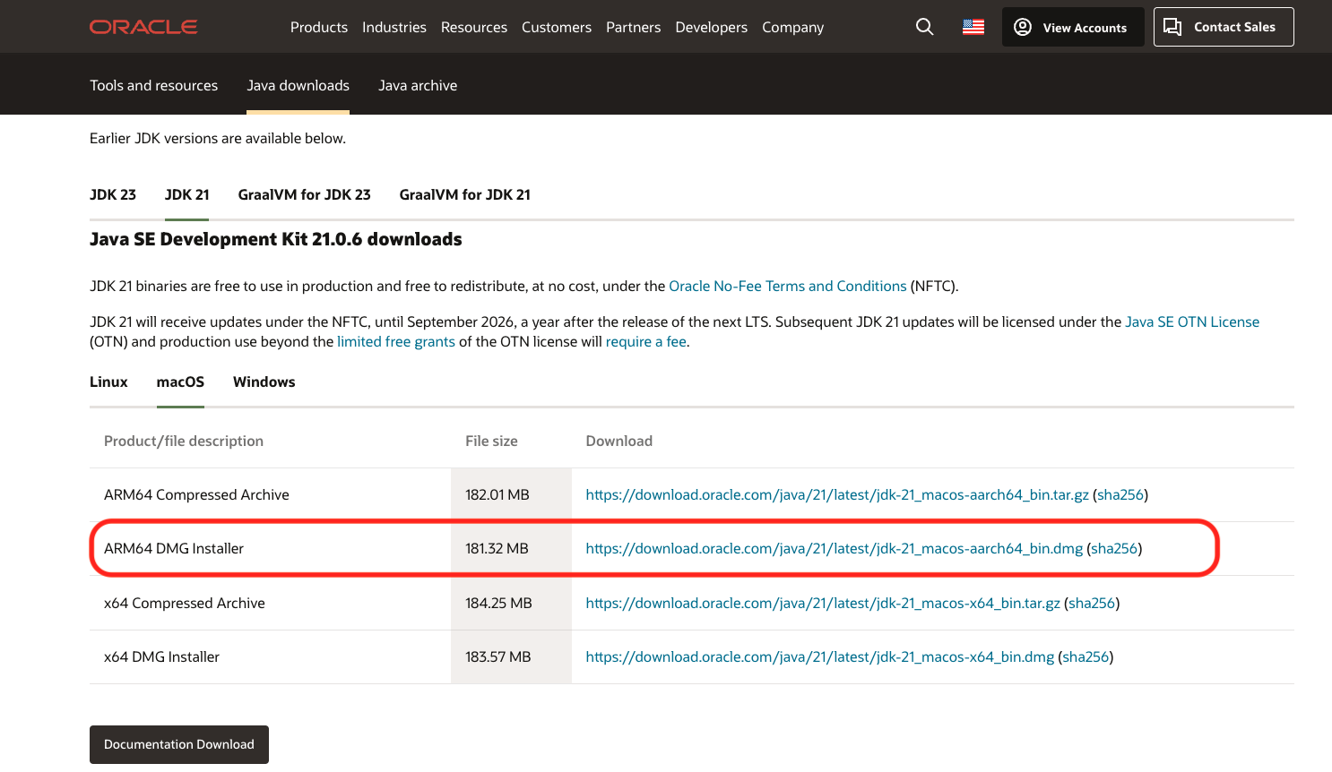
Task: Open the Products menu
Action: pos(319,27)
